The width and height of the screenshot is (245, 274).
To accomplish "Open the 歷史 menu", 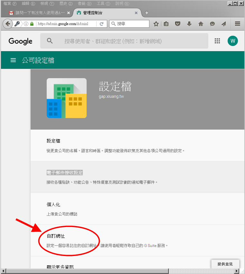I will [x=66, y=4].
